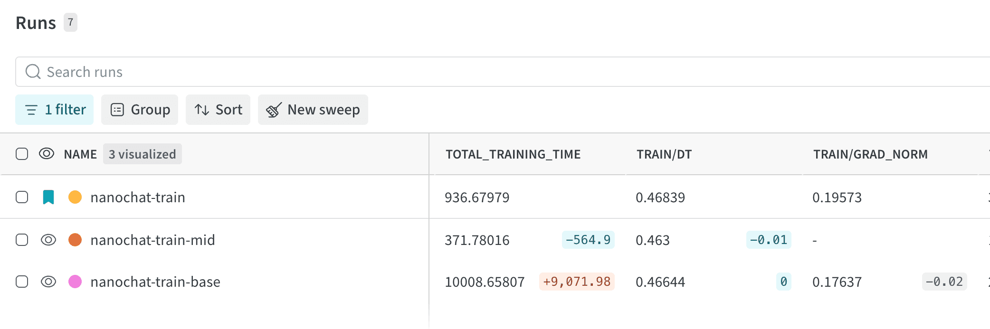Toggle visibility of nanochat-train-mid
The image size is (990, 329).
48,240
